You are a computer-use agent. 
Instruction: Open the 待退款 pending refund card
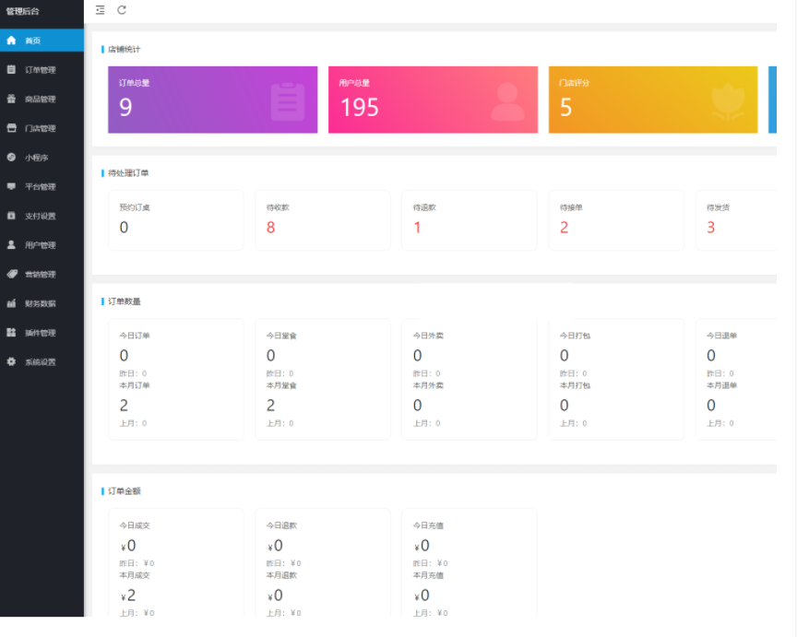[x=469, y=220]
